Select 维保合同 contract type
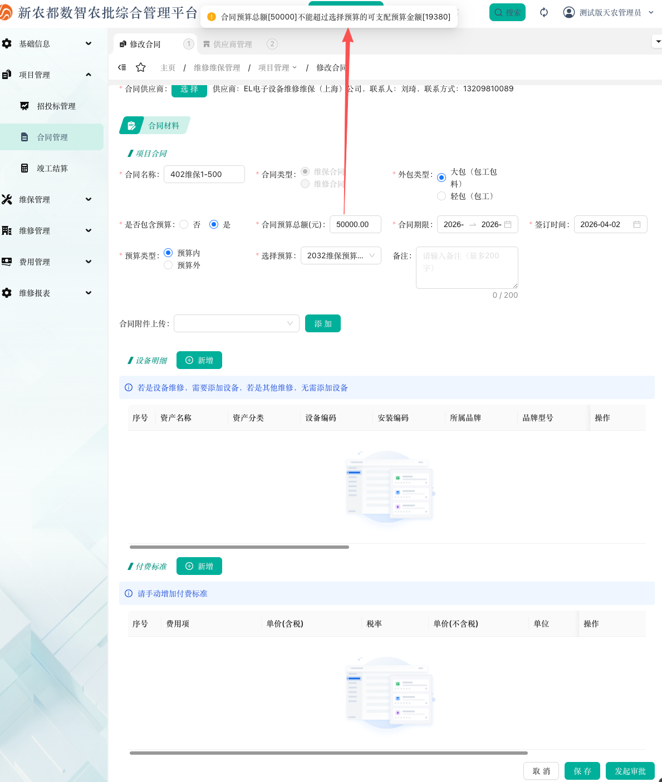Image resolution: width=662 pixels, height=782 pixels. click(305, 171)
